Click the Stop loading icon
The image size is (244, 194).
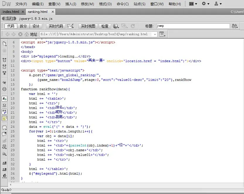click(x=20, y=34)
